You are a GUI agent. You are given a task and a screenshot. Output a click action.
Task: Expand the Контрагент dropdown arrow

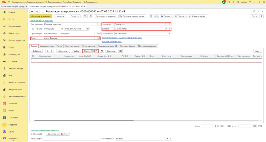pyautogui.click(x=167, y=24)
